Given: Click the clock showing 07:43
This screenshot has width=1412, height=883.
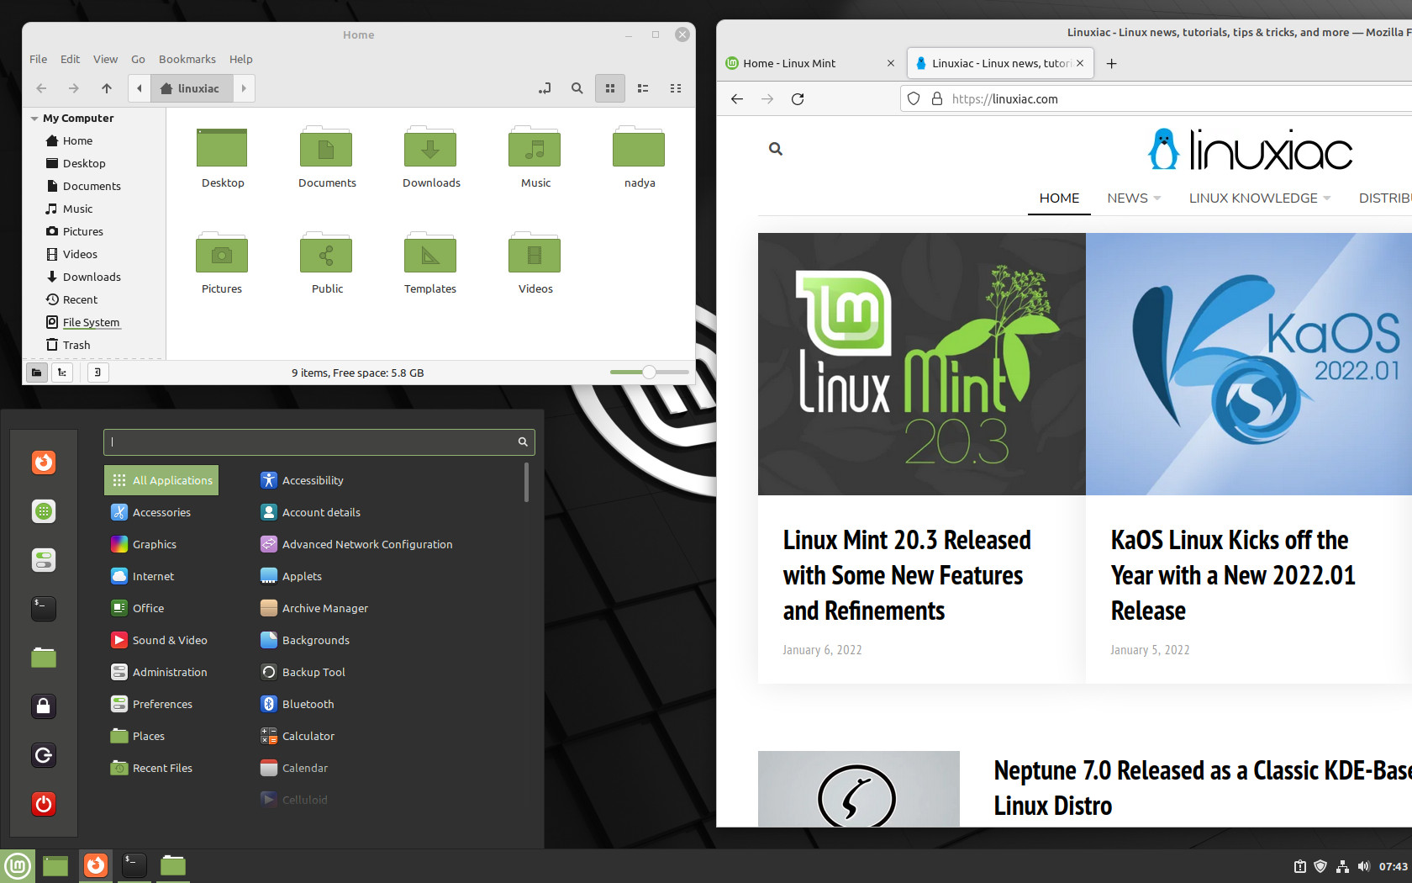Looking at the screenshot, I should [x=1393, y=866].
